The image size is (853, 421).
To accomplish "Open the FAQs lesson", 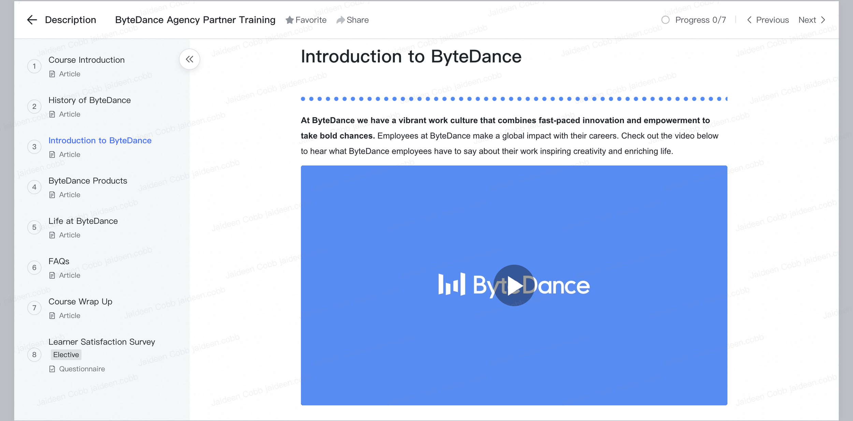I will click(59, 261).
